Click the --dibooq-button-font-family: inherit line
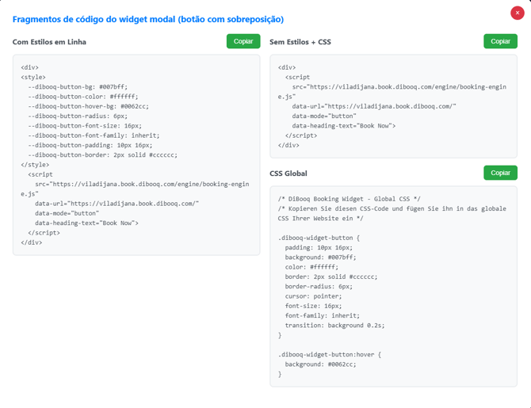Image resolution: width=531 pixels, height=408 pixels. click(x=94, y=135)
